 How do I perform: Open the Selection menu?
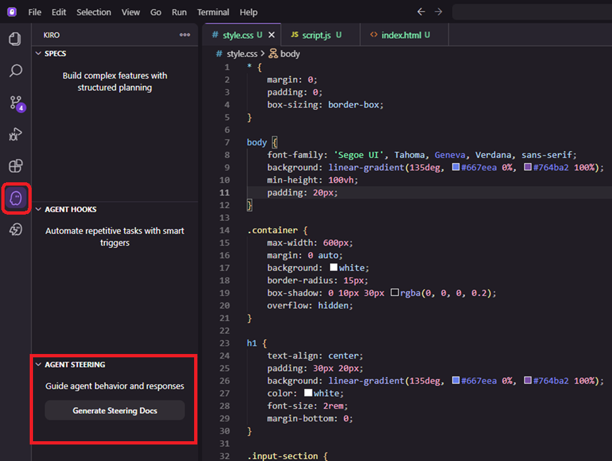coord(94,12)
